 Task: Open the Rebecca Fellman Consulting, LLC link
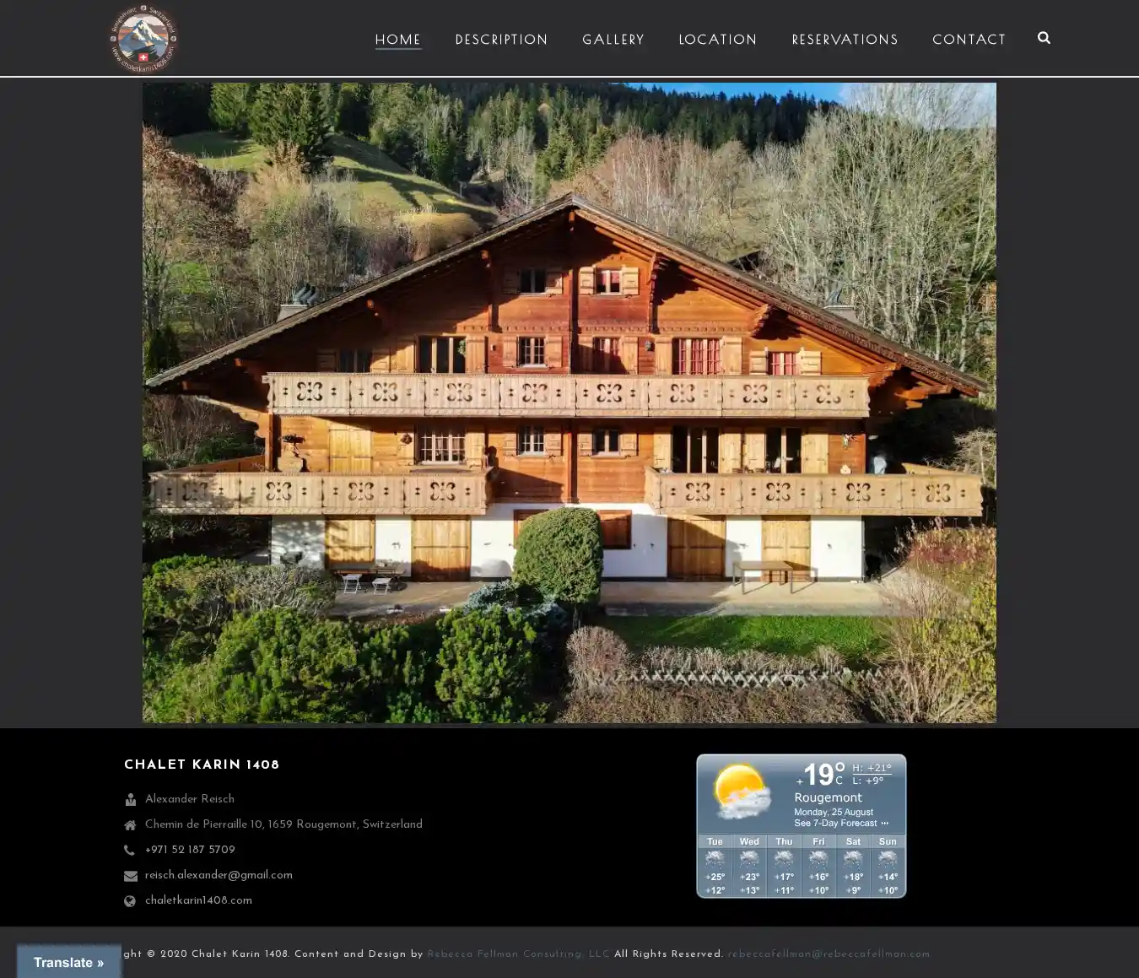(518, 954)
